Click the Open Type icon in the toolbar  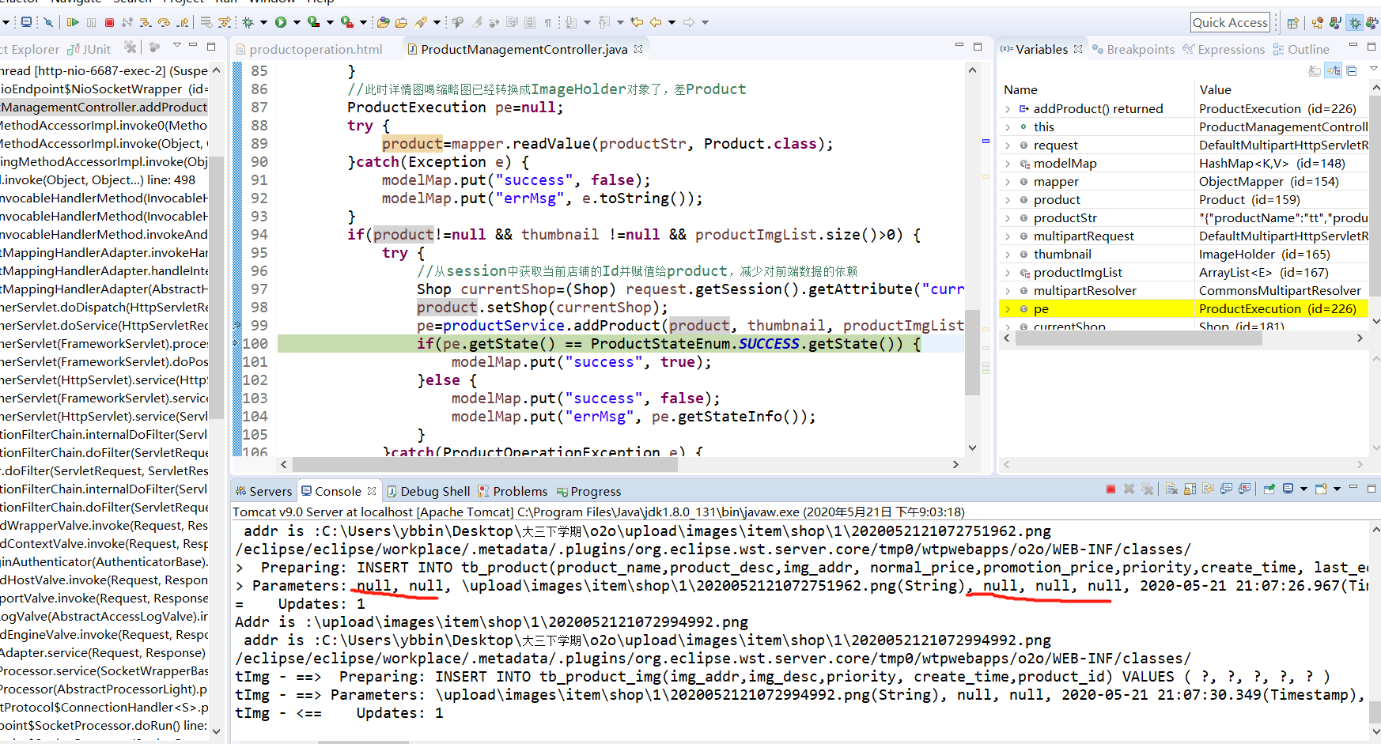coord(384,22)
